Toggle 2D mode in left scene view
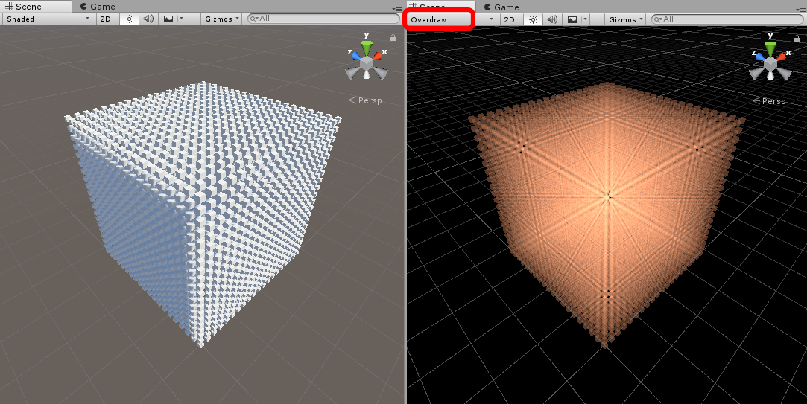807x404 pixels. click(x=106, y=19)
